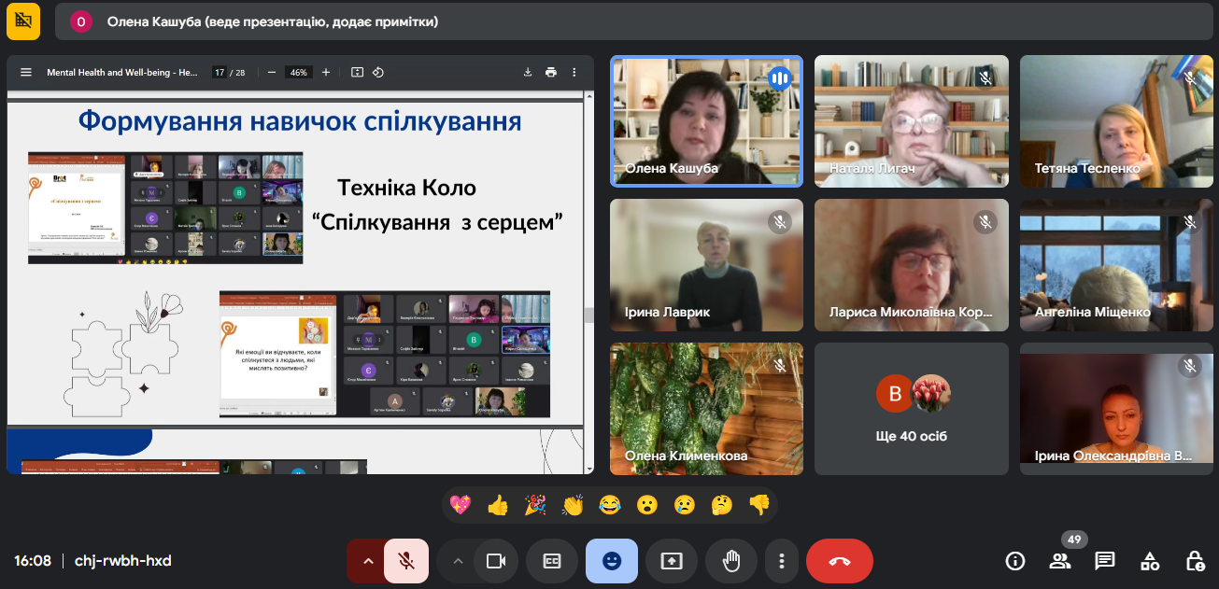Screen dimensions: 1219x589
Task: Open the PDF viewer more actions menu
Action: pyautogui.click(x=574, y=73)
